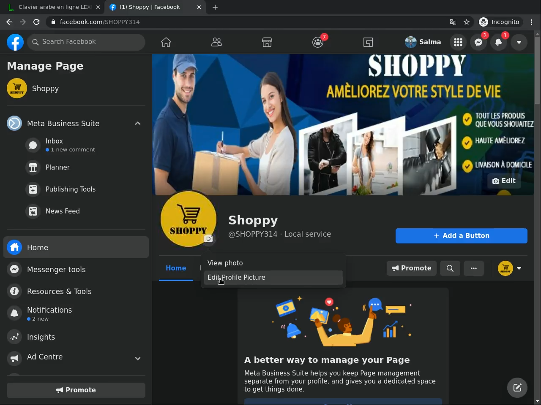Viewport: 541px width, 405px height.
Task: Click the site lock icon in address bar
Action: pos(52,22)
